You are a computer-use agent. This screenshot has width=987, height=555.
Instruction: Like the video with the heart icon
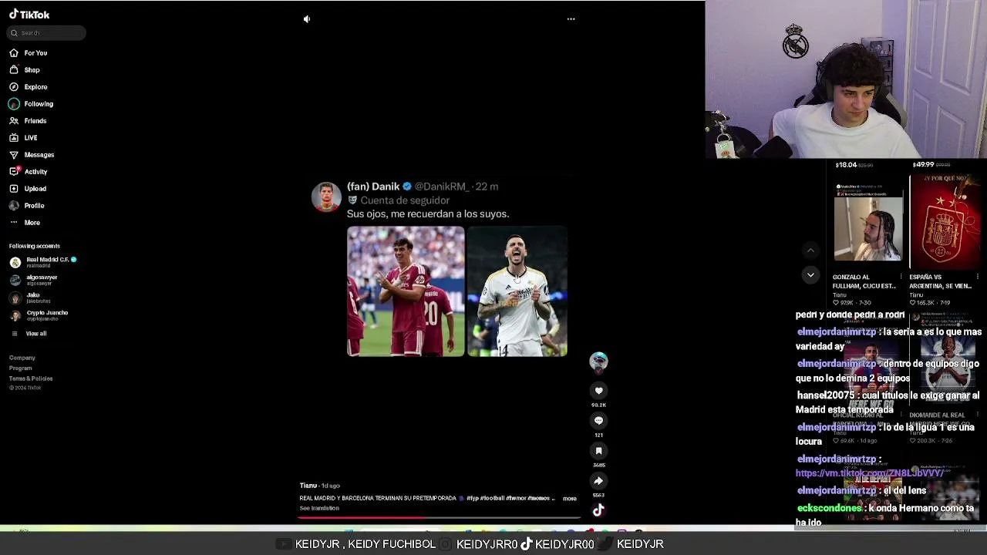tap(598, 391)
